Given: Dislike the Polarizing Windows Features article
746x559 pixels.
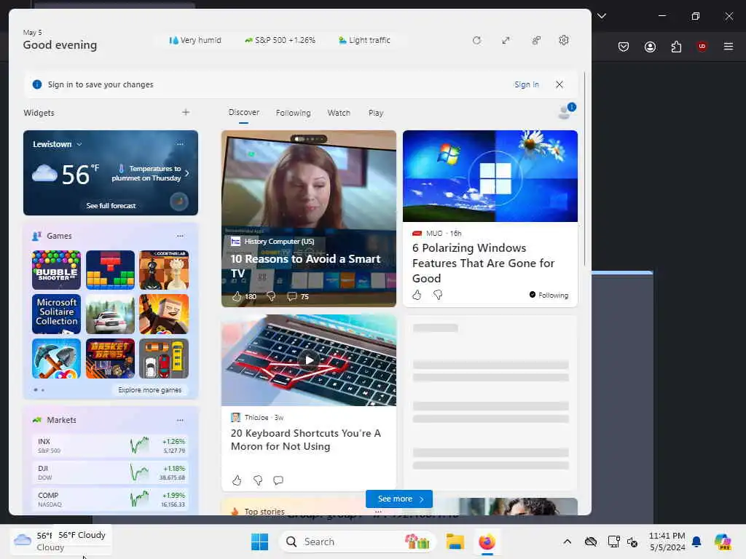Looking at the screenshot, I should point(438,296).
